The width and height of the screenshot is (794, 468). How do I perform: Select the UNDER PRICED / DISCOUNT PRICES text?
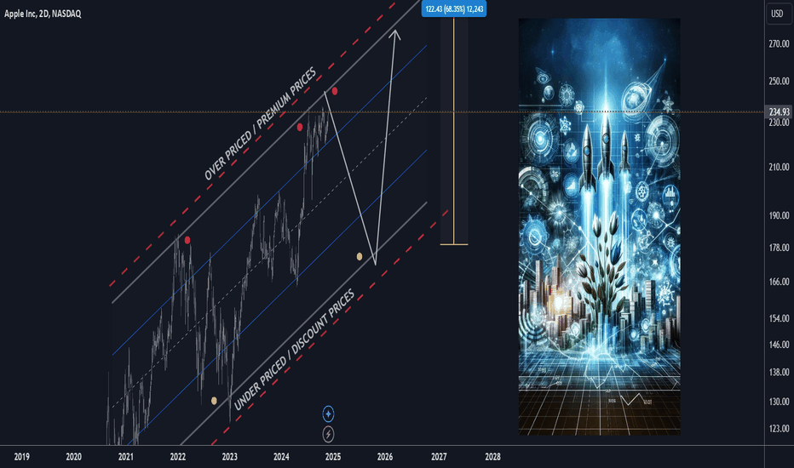click(x=294, y=350)
